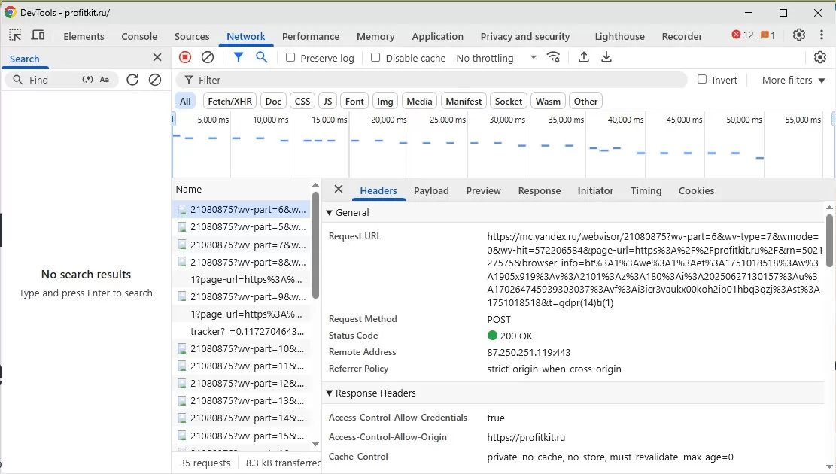Click the export HAR download icon

[606, 57]
